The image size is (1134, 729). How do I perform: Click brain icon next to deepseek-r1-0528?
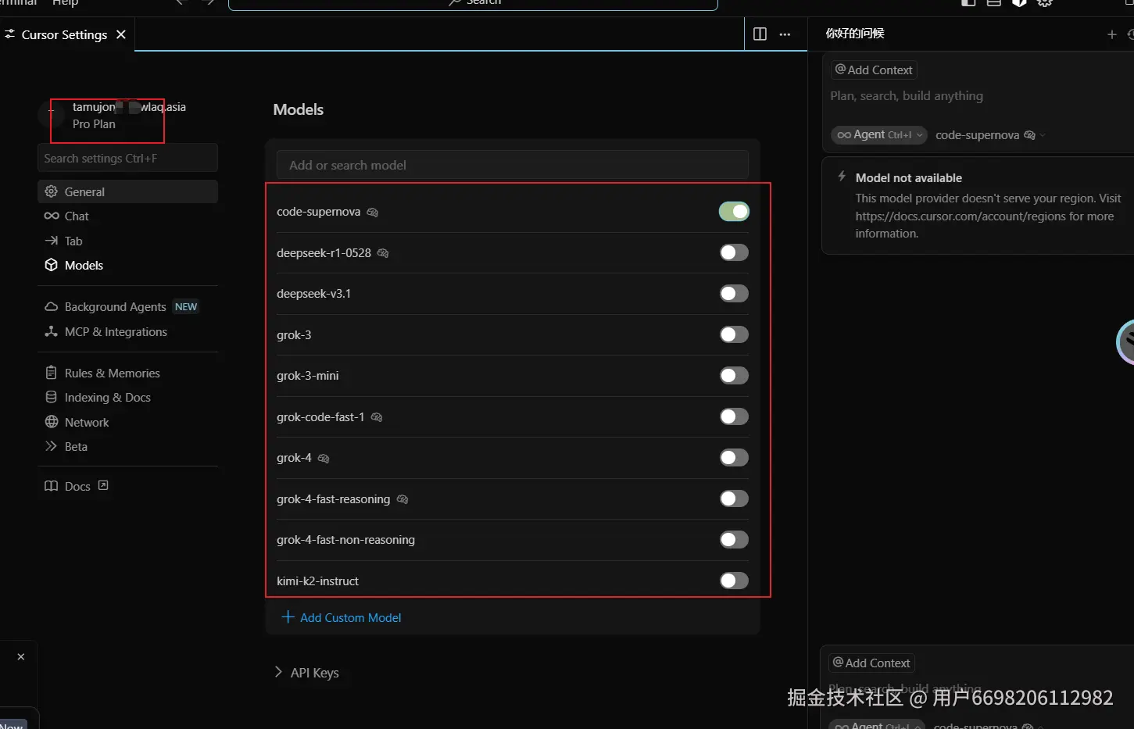(x=383, y=253)
